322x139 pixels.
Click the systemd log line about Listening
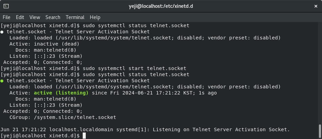coord(145,129)
